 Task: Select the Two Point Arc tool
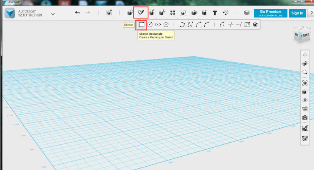coord(199,24)
